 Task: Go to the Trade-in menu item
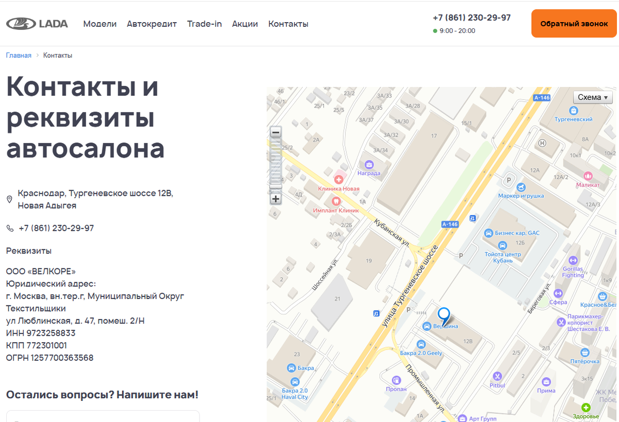point(204,24)
